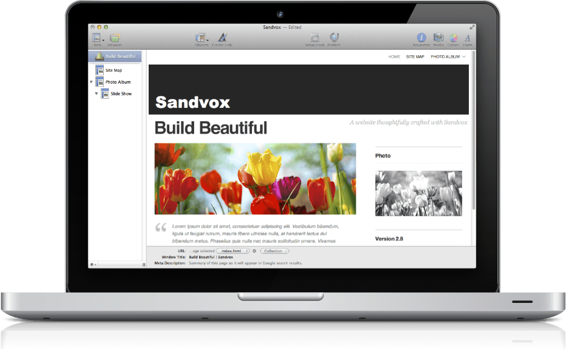Click the large opening quote mark graphic
The image size is (566, 349).
[161, 227]
